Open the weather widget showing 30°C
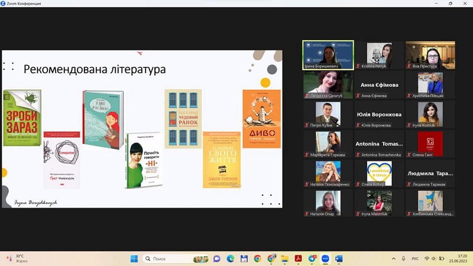Screen dimensions: 473x266 (x=18, y=258)
